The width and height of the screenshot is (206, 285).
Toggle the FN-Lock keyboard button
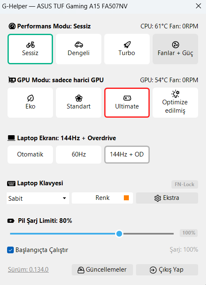point(185,184)
